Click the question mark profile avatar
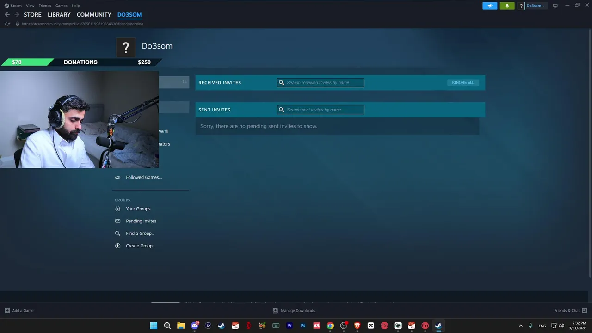Viewport: 592px width, 333px height. tap(125, 47)
